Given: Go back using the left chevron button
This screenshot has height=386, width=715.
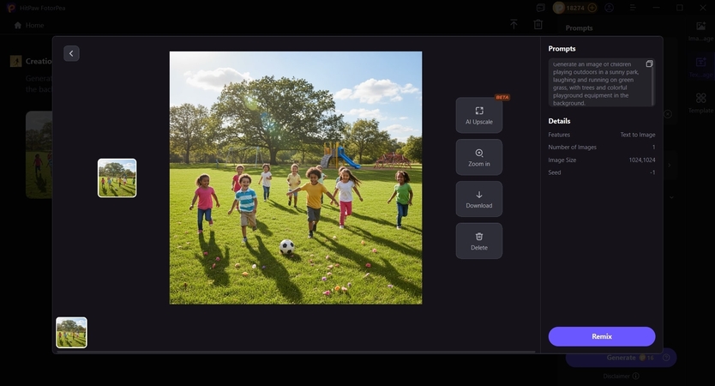Looking at the screenshot, I should coord(71,53).
